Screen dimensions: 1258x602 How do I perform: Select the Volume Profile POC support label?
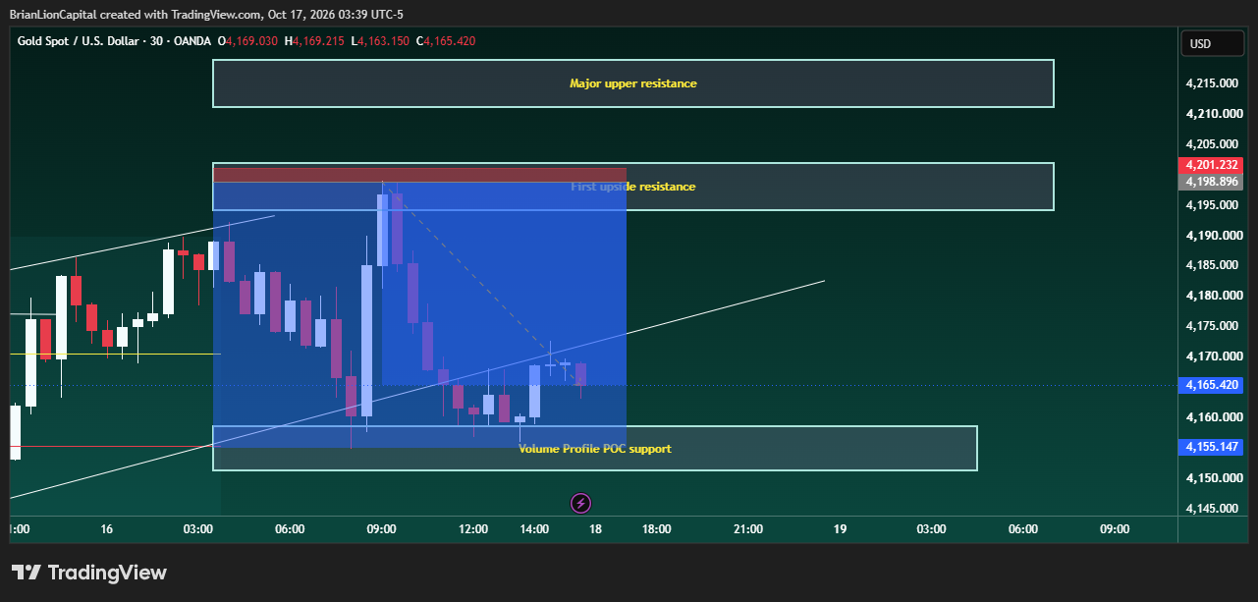(595, 449)
